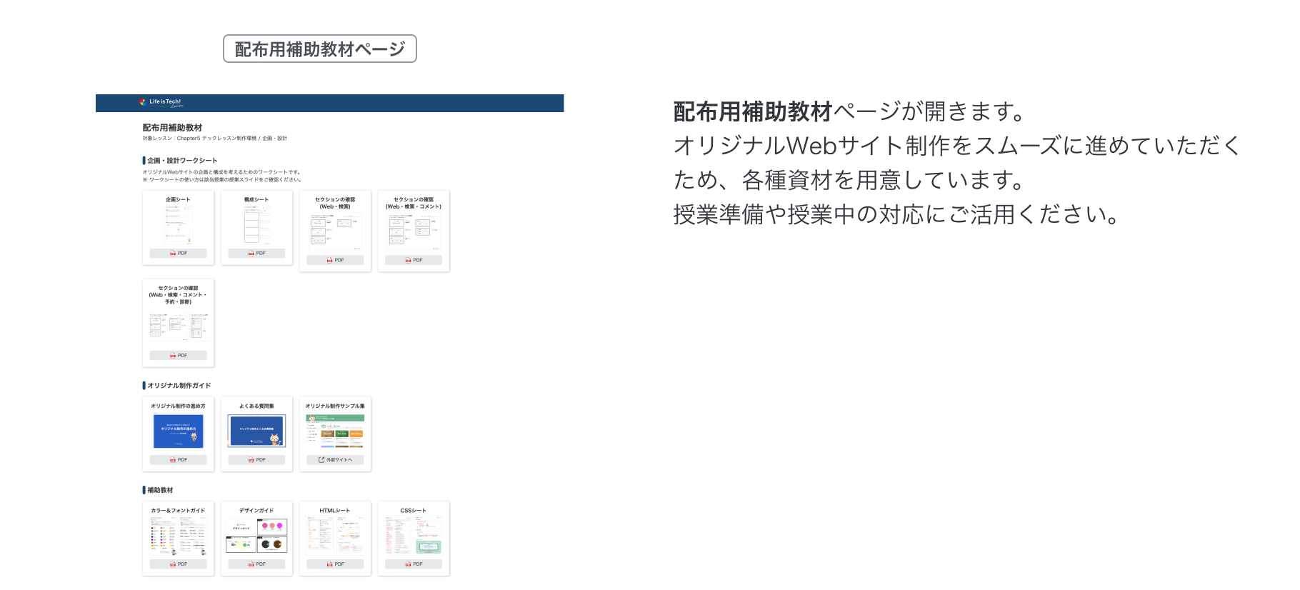1300x590 pixels.
Task: Open the カラー&フォントガイド thumbnail
Action: [x=178, y=536]
